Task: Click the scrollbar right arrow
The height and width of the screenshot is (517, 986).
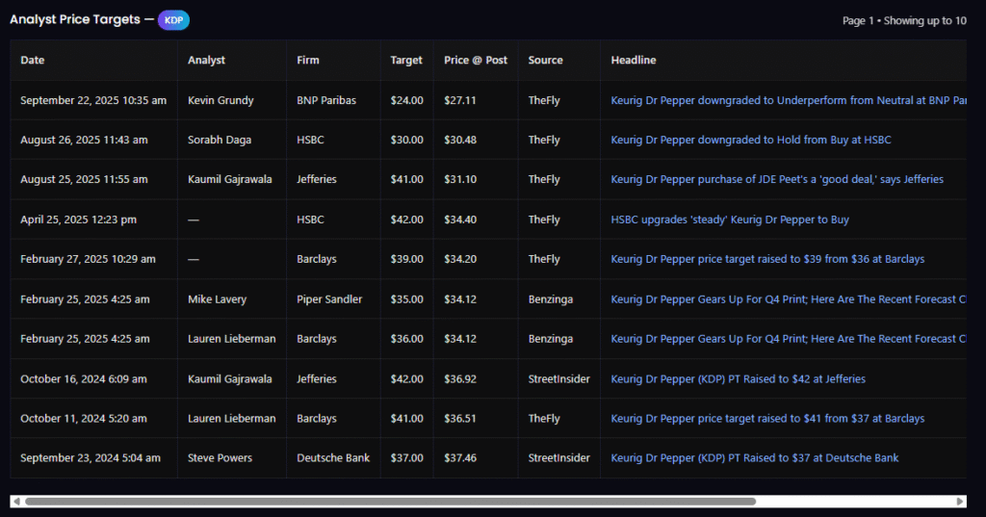Action: click(x=960, y=502)
